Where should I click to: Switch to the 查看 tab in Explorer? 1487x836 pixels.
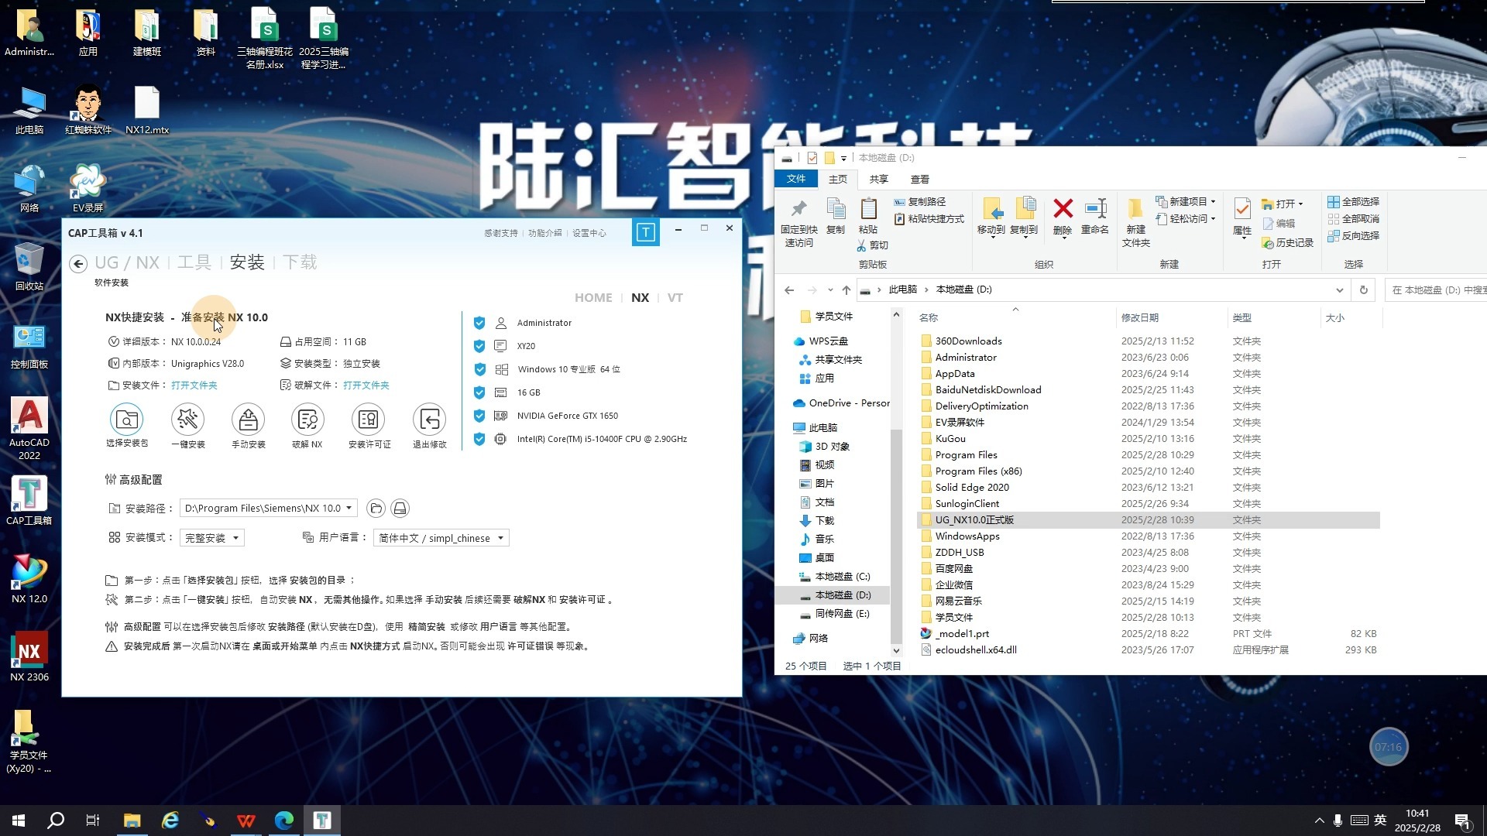(919, 179)
